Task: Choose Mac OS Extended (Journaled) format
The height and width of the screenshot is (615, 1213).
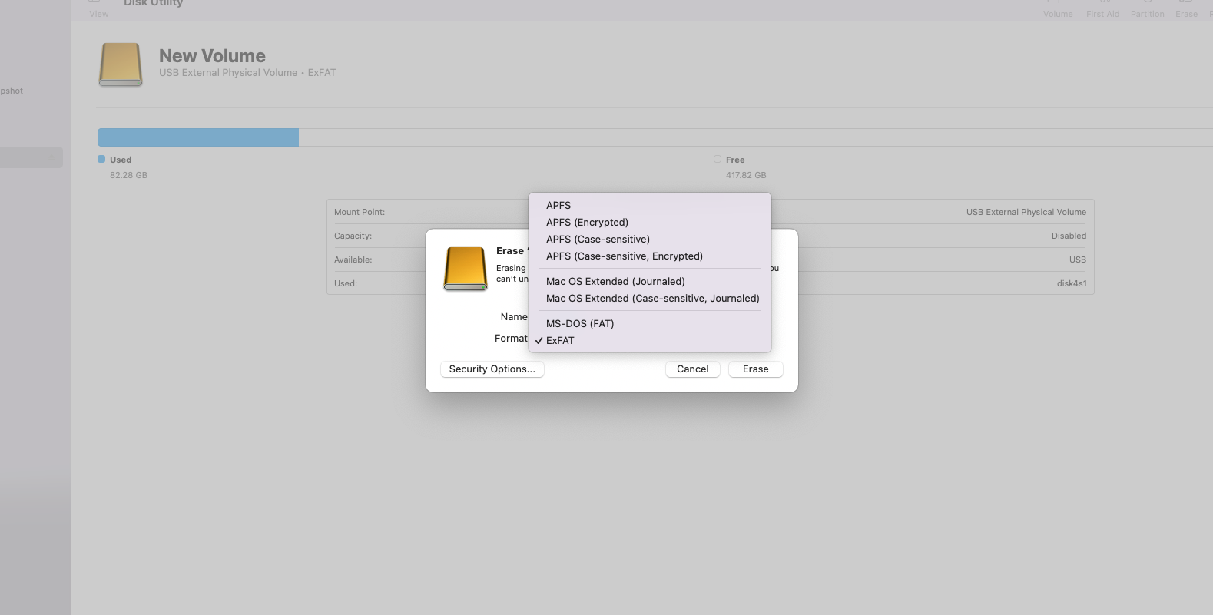Action: pyautogui.click(x=649, y=282)
